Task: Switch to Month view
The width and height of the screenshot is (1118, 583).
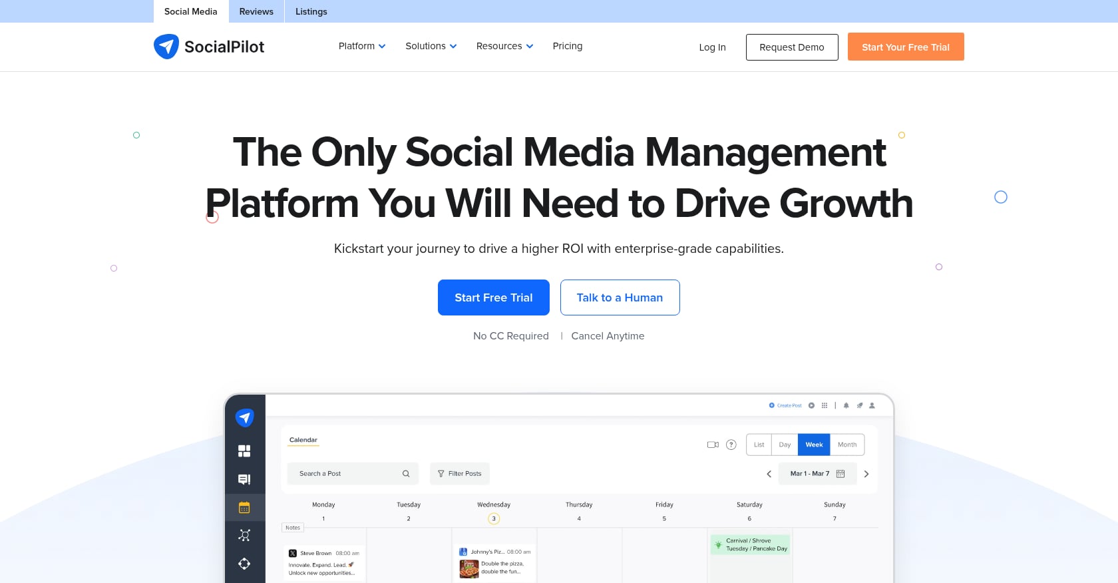Action: (x=847, y=445)
